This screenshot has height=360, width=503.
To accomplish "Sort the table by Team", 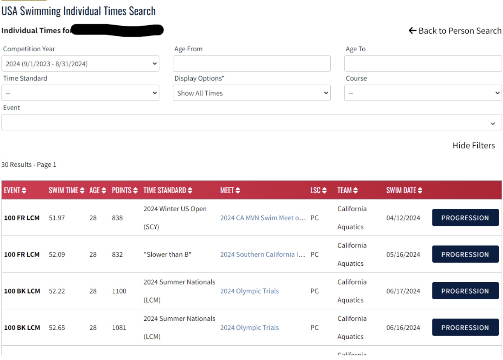I will pos(347,191).
